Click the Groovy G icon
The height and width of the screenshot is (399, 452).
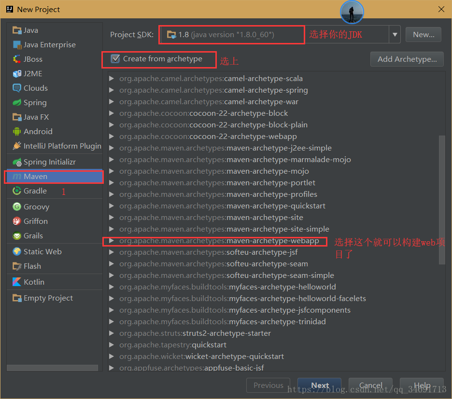[x=17, y=206]
